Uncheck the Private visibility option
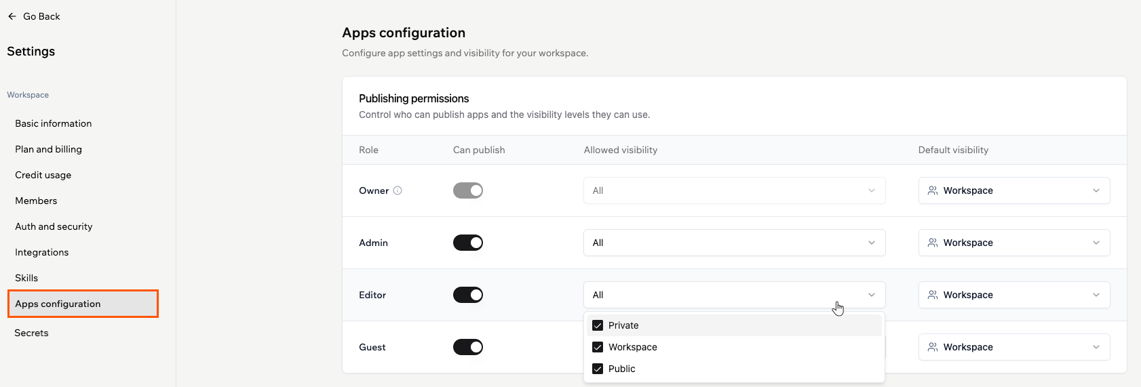1141x387 pixels. (598, 325)
